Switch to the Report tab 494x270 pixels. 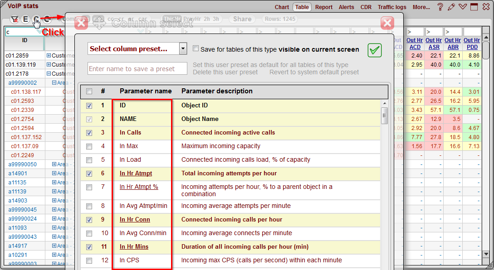[323, 7]
